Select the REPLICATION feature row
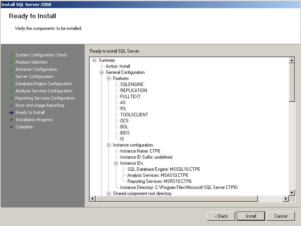Screen dimensions: 301x226 (x=133, y=90)
